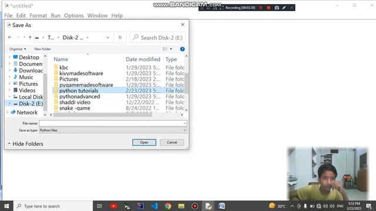Pause the Bandicam recording
Image resolution: width=376 pixels, height=211 pixels.
click(261, 8)
